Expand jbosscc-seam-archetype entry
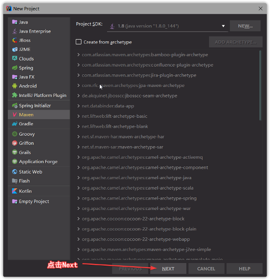 click(x=78, y=96)
